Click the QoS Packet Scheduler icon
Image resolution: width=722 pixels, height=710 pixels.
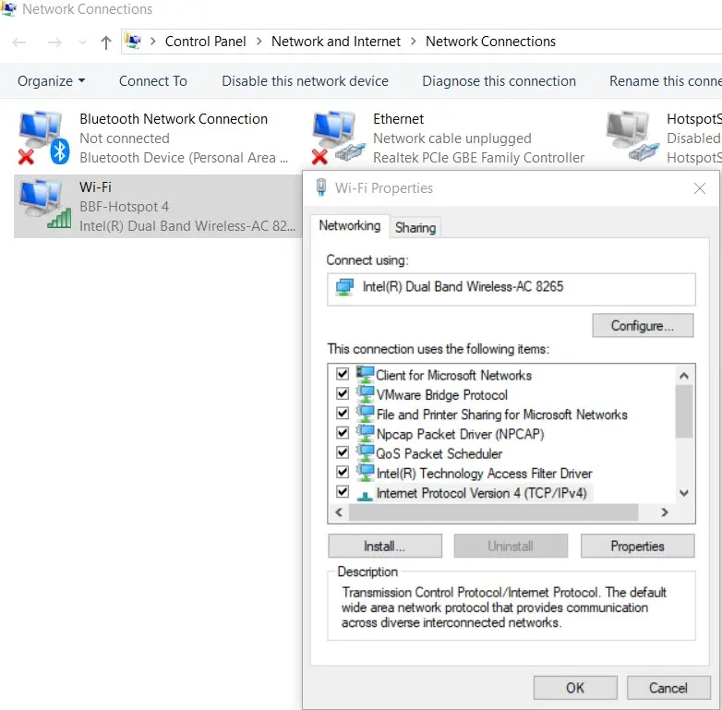click(x=365, y=453)
